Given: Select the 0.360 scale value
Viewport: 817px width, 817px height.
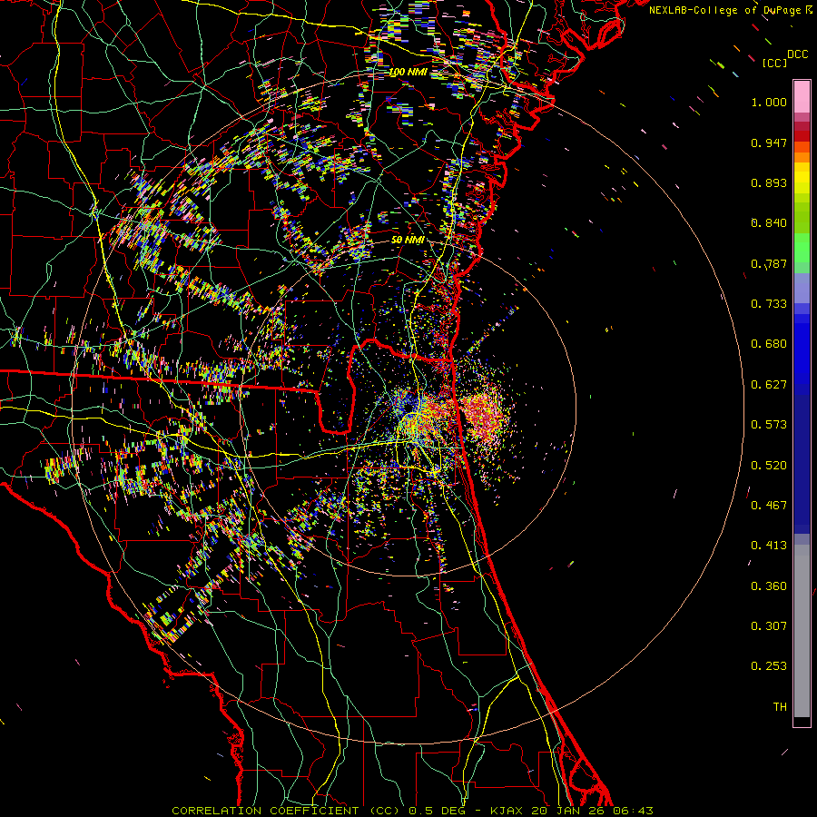Looking at the screenshot, I should [769, 586].
